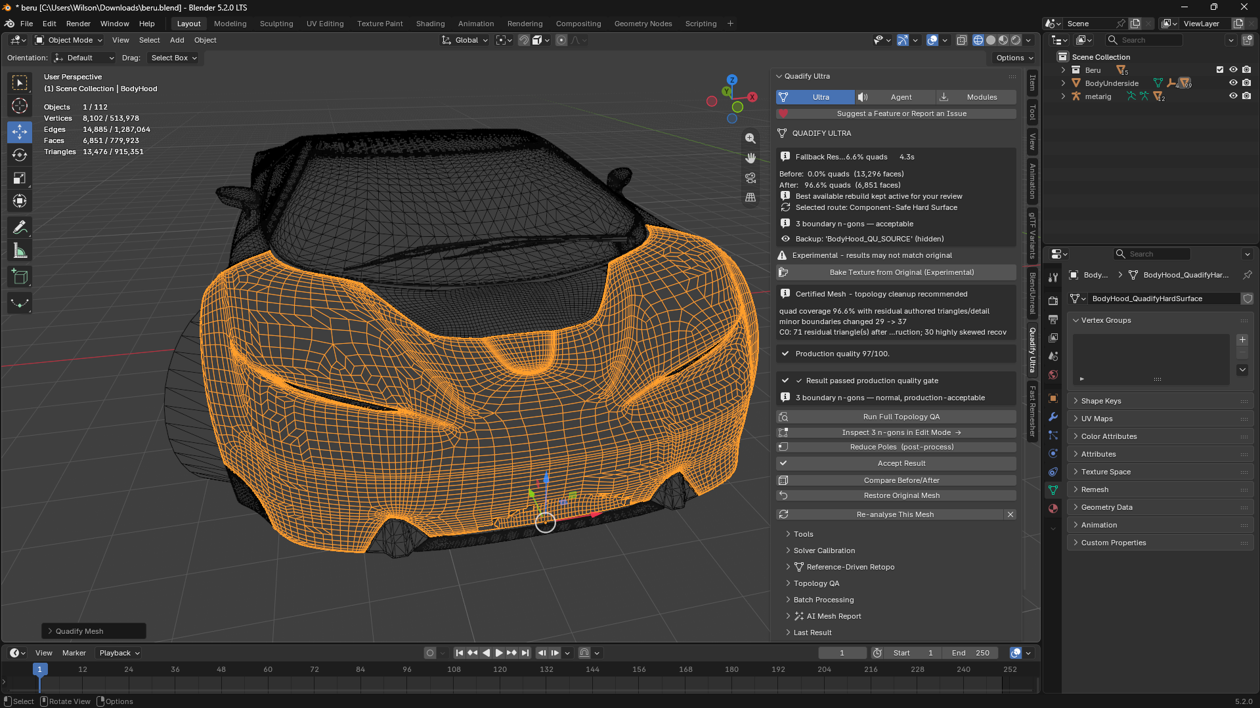This screenshot has width=1260, height=708.
Task: Open the Edit menu
Action: point(49,24)
